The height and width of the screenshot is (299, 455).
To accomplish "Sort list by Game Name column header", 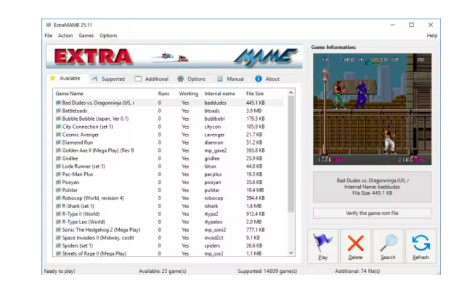I will pyautogui.click(x=104, y=94).
